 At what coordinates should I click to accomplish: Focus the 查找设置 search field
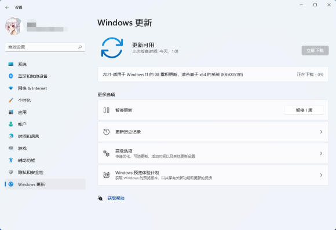(x=45, y=47)
